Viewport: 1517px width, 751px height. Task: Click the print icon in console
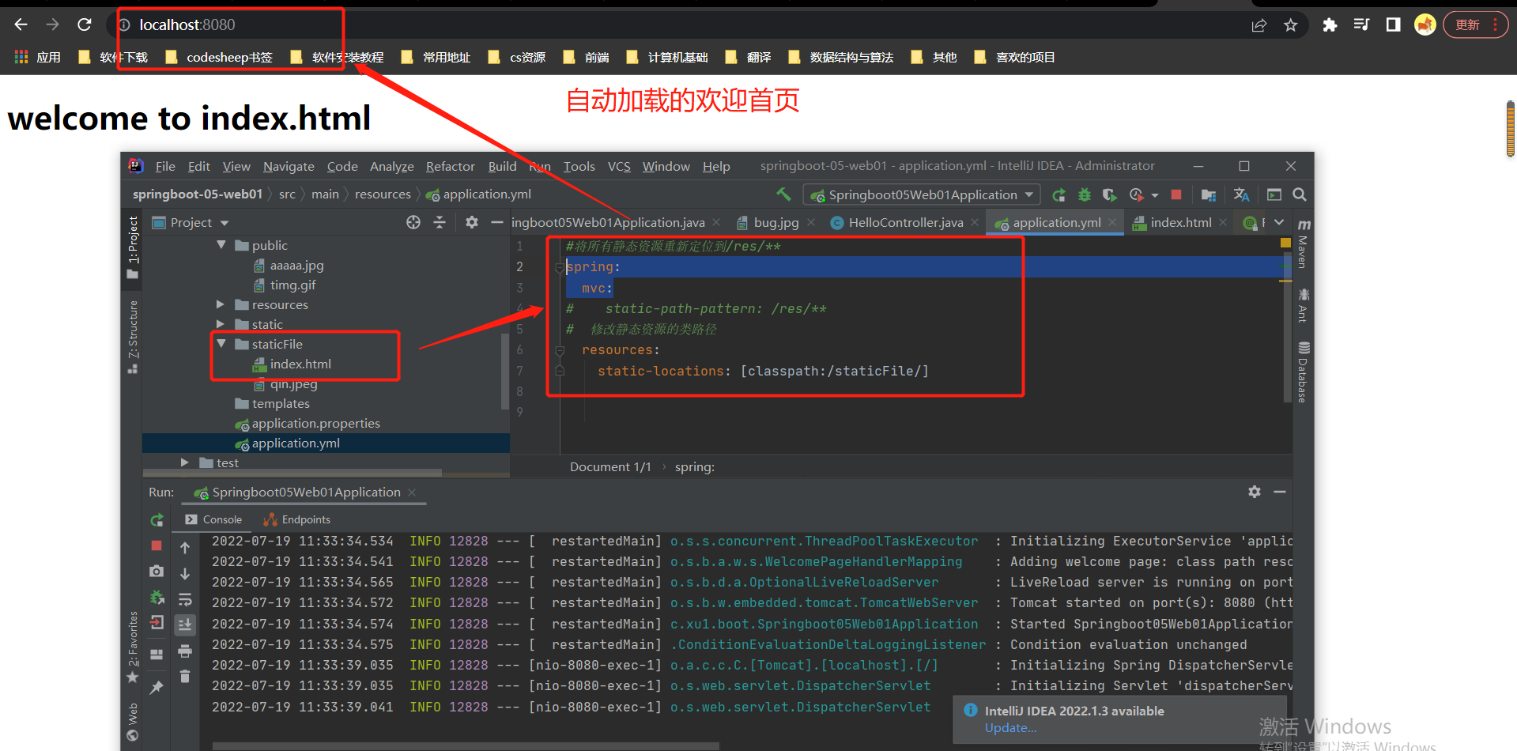[x=185, y=651]
